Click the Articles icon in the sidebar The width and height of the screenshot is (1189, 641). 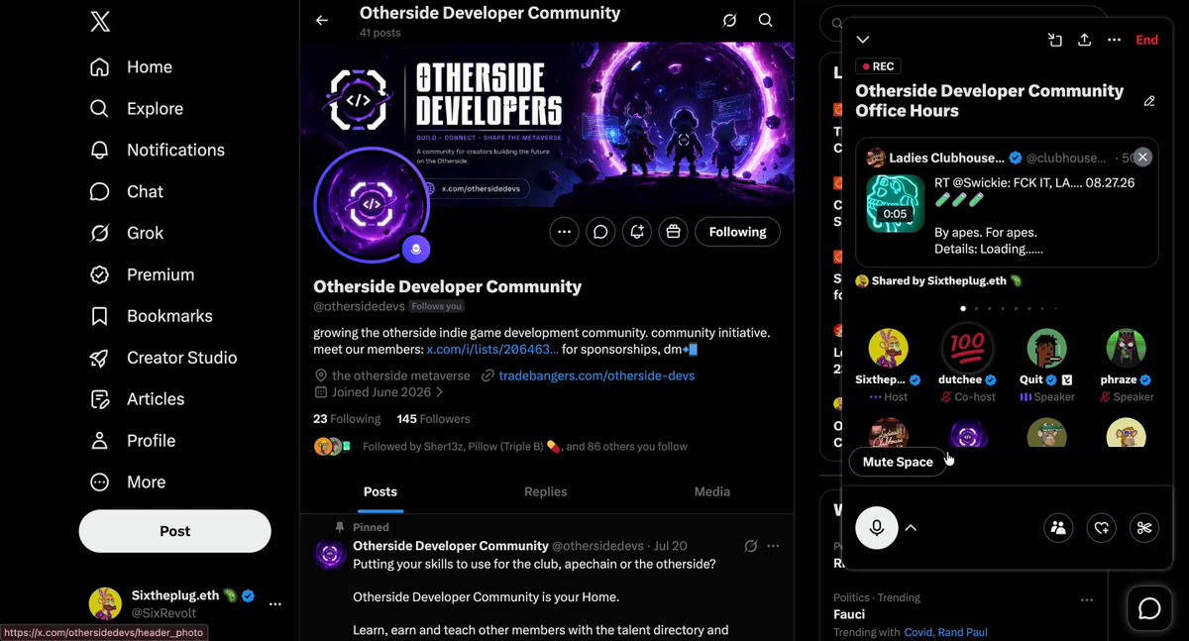click(99, 399)
